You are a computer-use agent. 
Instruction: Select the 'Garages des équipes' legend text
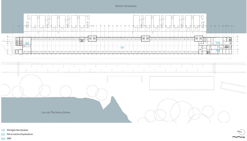click(17, 130)
